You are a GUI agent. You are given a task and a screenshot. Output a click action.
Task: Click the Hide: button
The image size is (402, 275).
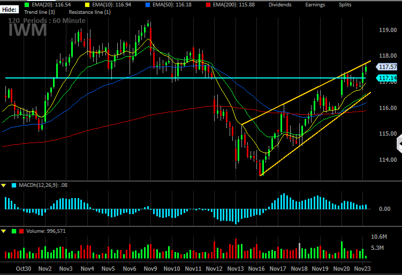[x=9, y=10]
